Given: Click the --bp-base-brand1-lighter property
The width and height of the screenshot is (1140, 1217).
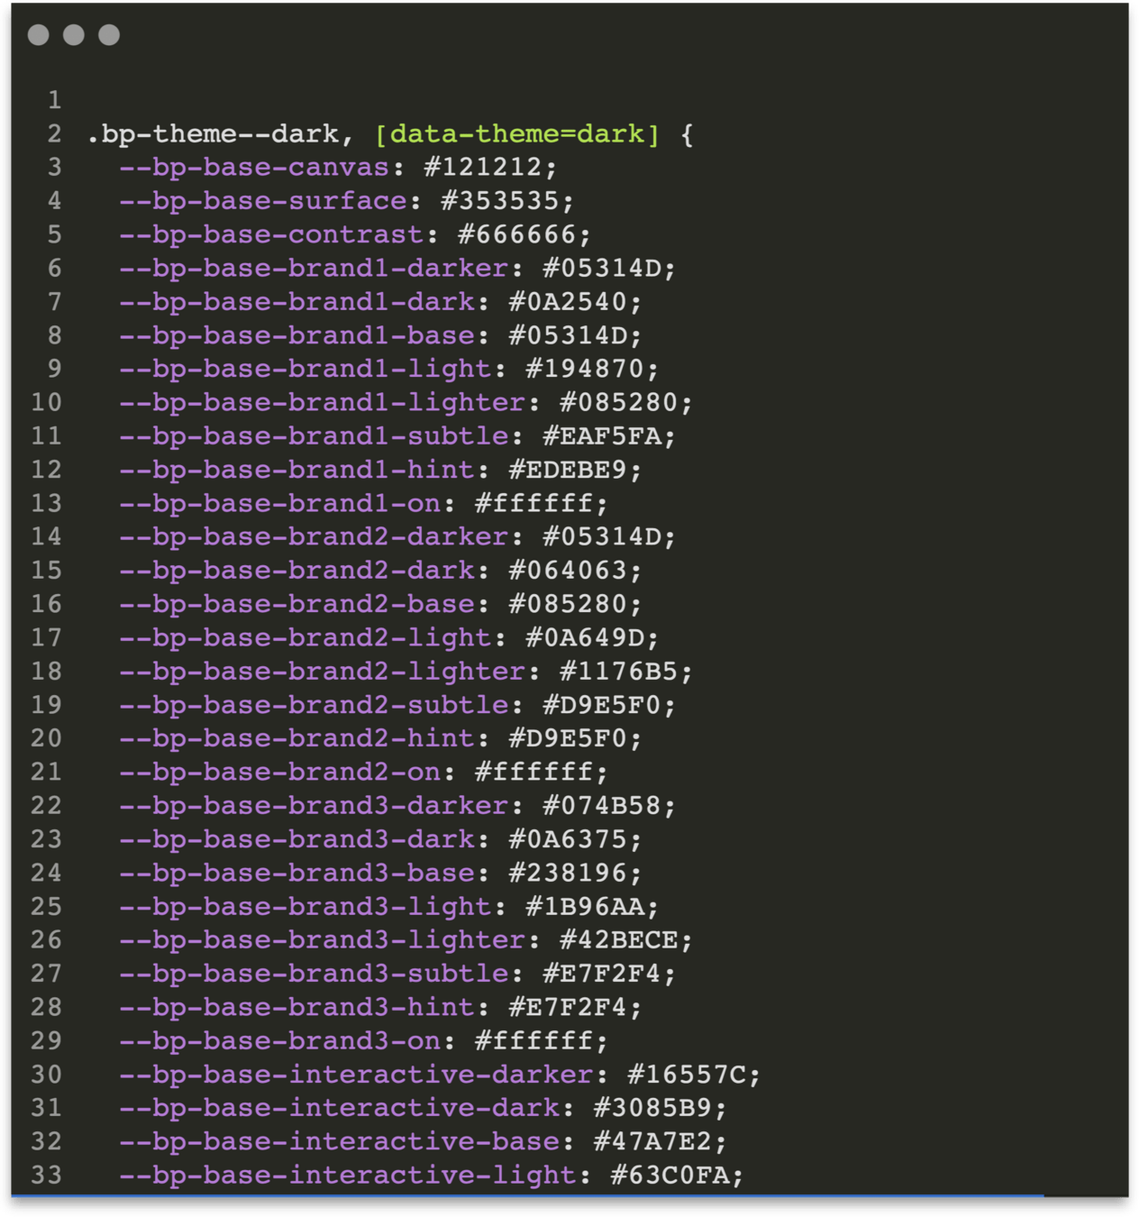Looking at the screenshot, I should point(322,403).
